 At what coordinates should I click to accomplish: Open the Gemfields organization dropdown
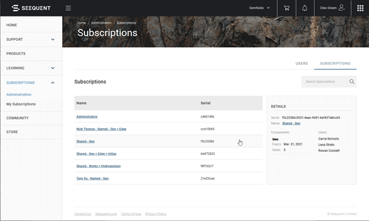click(x=260, y=8)
